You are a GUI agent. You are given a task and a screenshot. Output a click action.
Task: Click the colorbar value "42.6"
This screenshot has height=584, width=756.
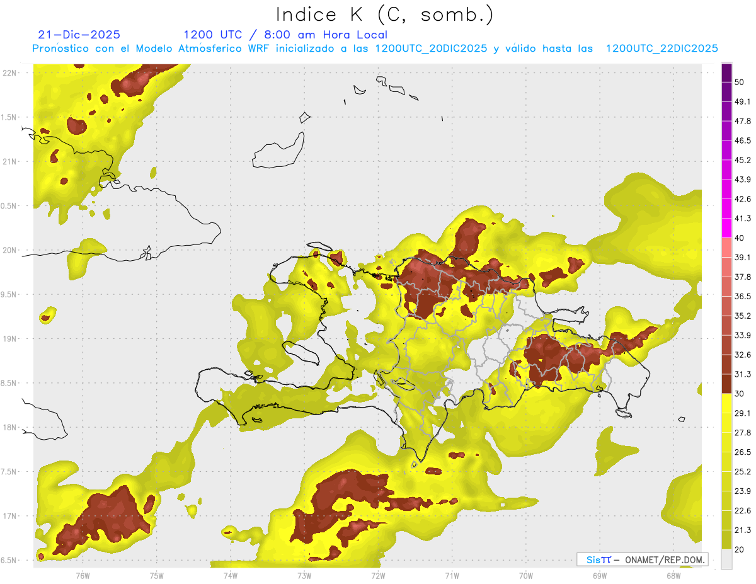(x=743, y=199)
